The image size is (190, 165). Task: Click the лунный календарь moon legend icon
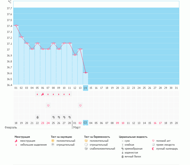[153, 148]
